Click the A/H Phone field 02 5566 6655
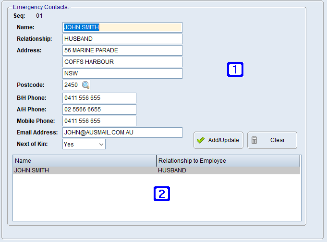 click(x=99, y=109)
